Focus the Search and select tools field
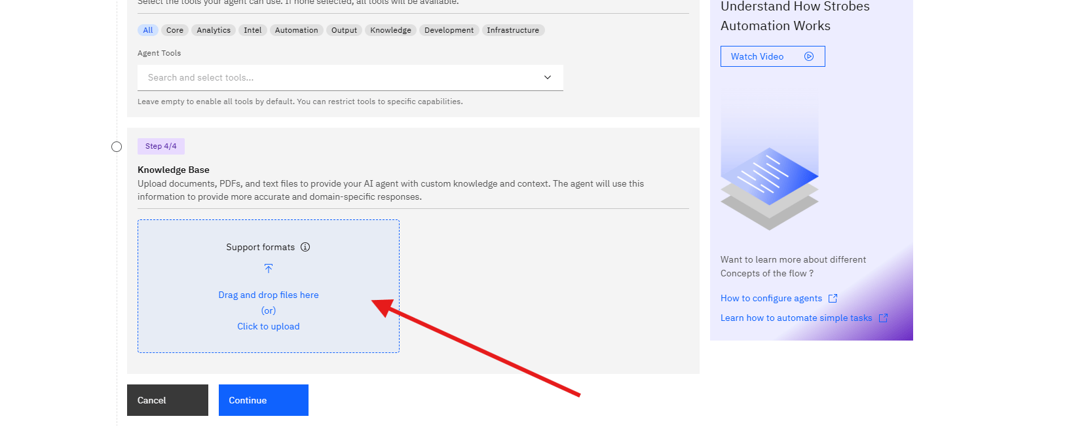The height and width of the screenshot is (427, 1071). 350,77
